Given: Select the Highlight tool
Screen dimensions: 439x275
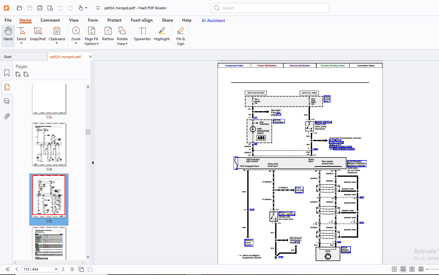Looking at the screenshot, I should point(162,34).
